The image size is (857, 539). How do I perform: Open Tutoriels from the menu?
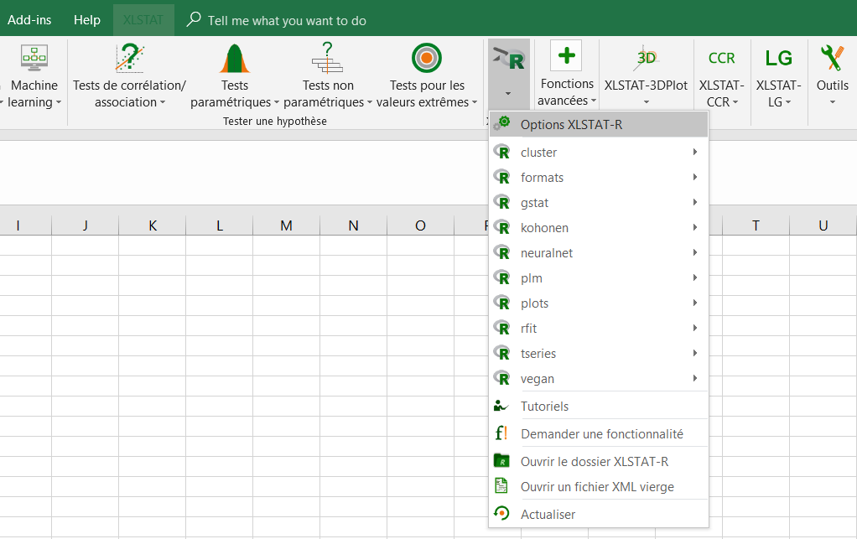[544, 407]
